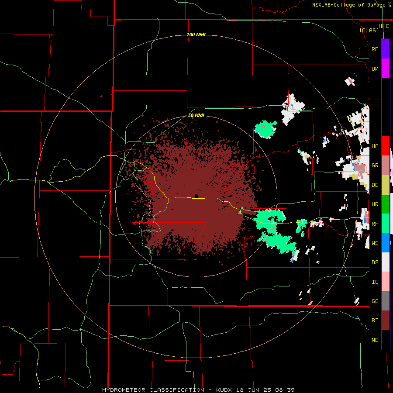Click the 50 NMI range ring label
The height and width of the screenshot is (393, 393).
[196, 115]
